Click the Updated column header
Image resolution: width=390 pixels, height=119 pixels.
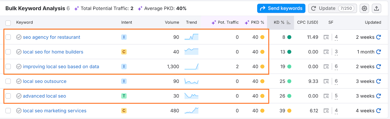[373, 22]
